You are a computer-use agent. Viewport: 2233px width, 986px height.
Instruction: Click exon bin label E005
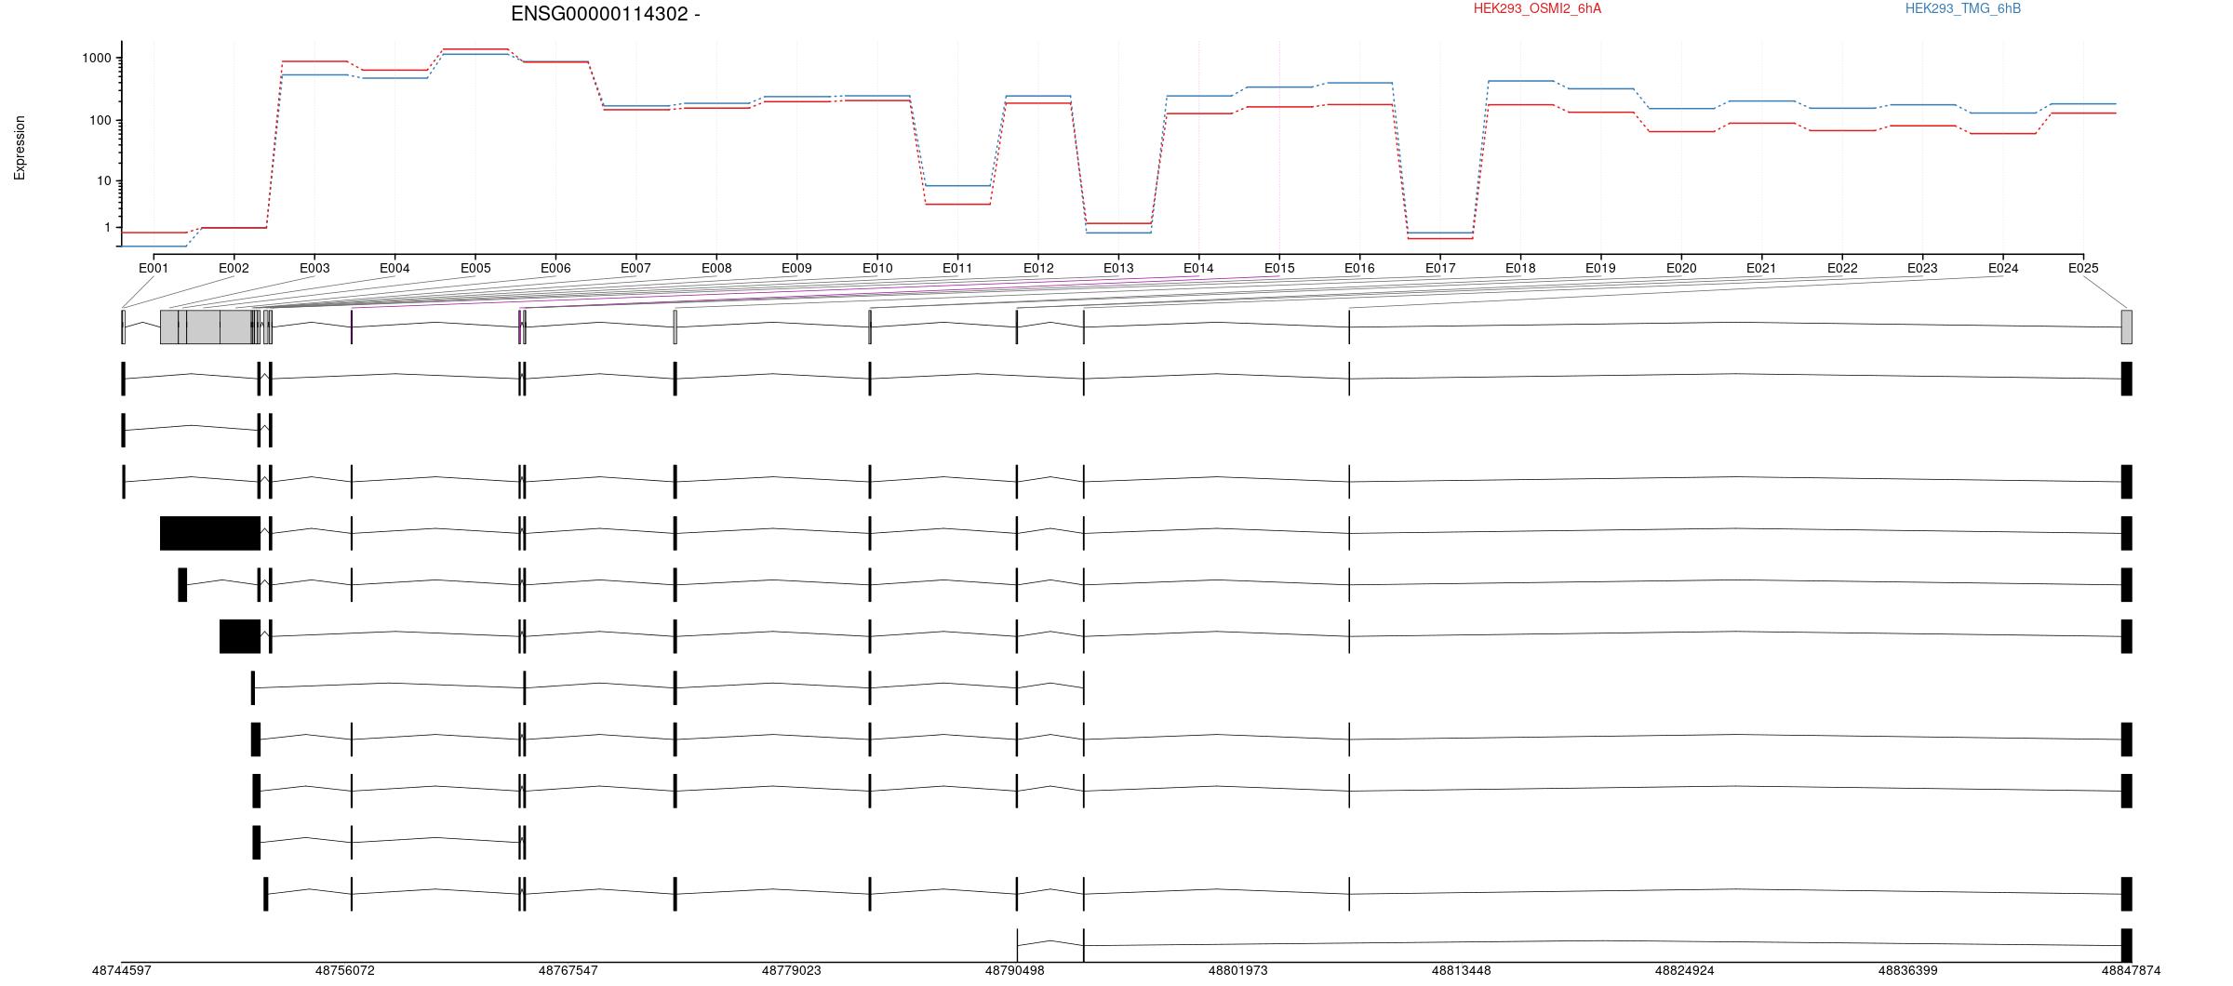point(475,269)
